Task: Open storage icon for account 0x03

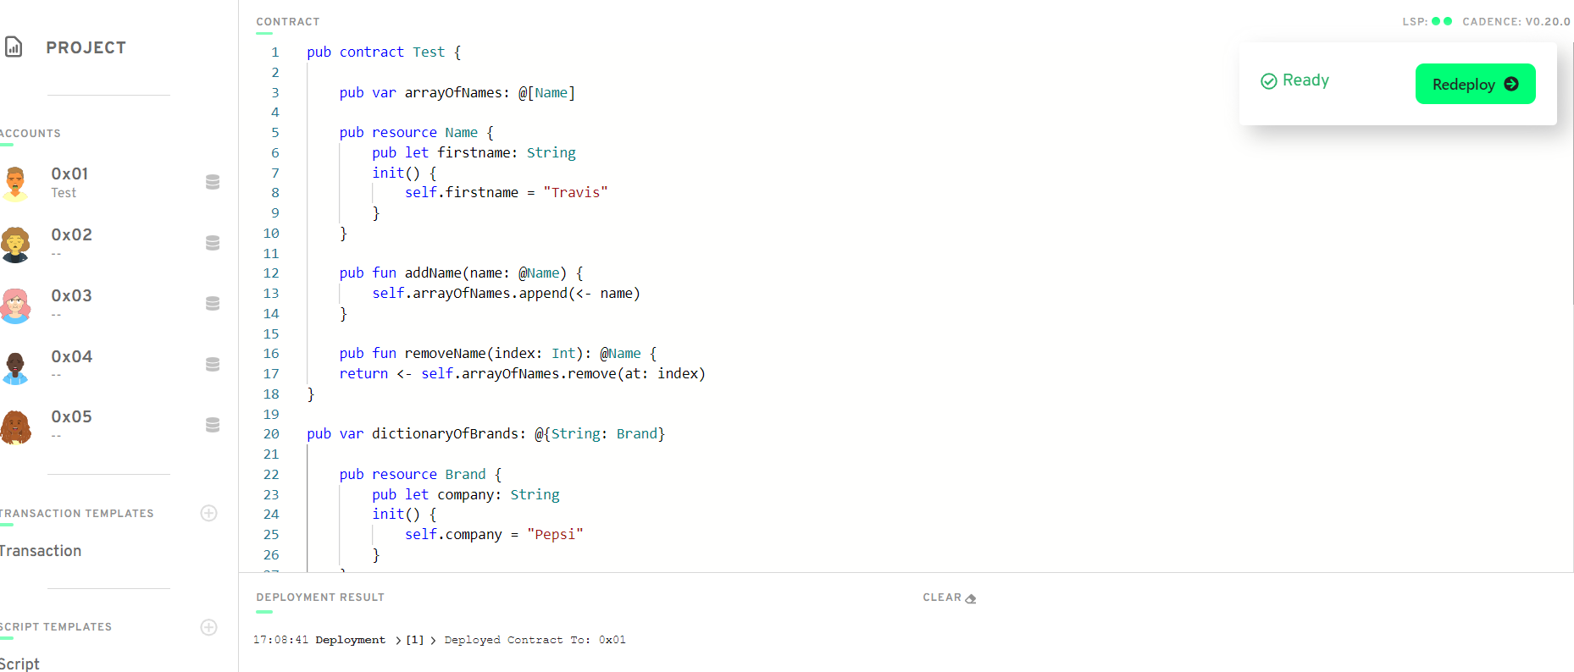Action: (213, 303)
